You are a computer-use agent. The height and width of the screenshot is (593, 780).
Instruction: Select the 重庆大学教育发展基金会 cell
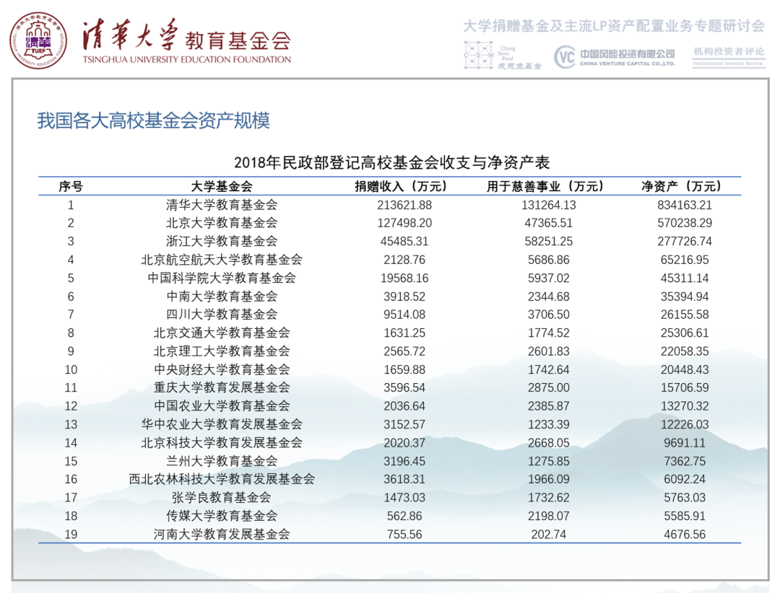222,387
